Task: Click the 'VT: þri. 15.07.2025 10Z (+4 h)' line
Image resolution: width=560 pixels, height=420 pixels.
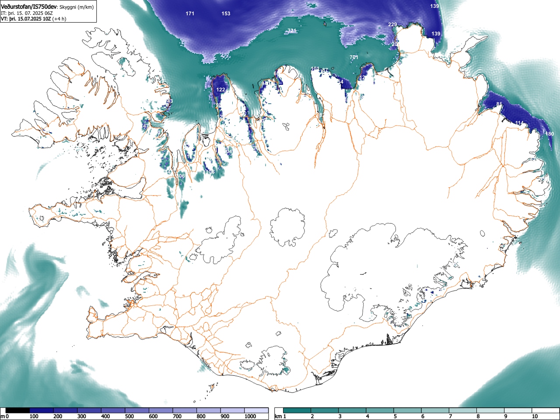Action: pyautogui.click(x=34, y=19)
